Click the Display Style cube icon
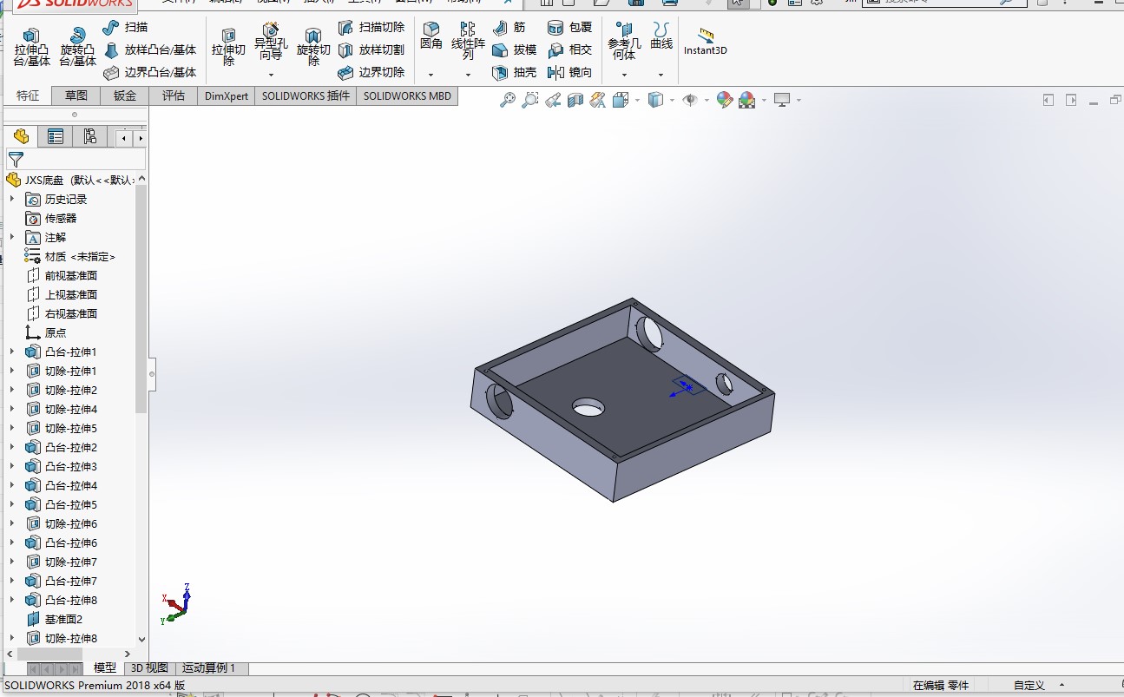 (656, 101)
